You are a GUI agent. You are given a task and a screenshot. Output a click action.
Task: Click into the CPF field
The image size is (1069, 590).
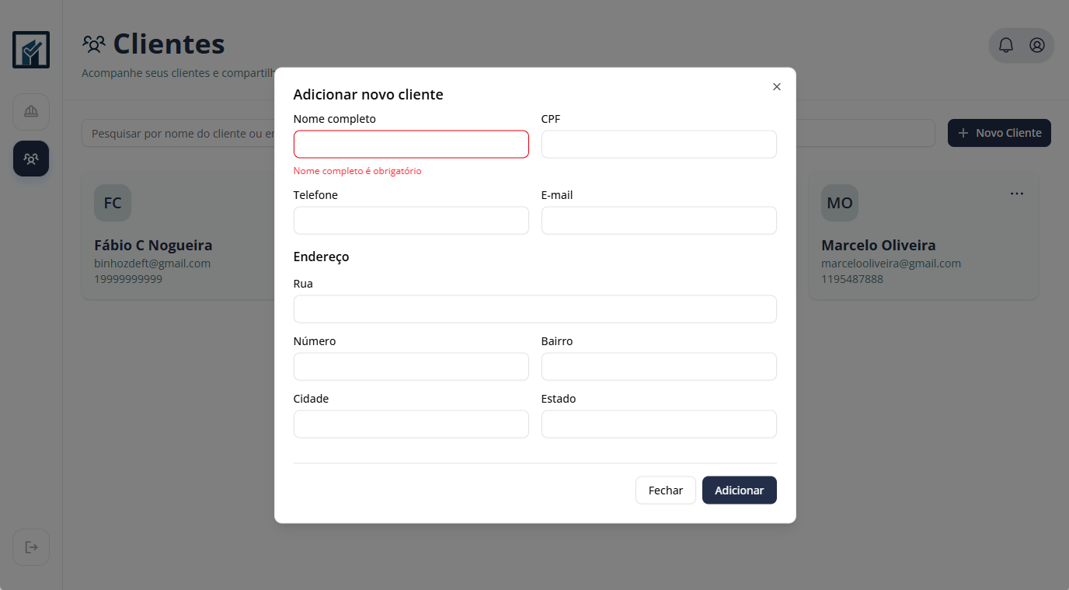click(659, 145)
